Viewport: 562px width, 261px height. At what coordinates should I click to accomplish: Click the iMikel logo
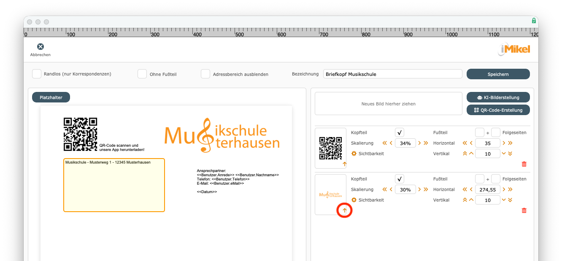pos(514,49)
